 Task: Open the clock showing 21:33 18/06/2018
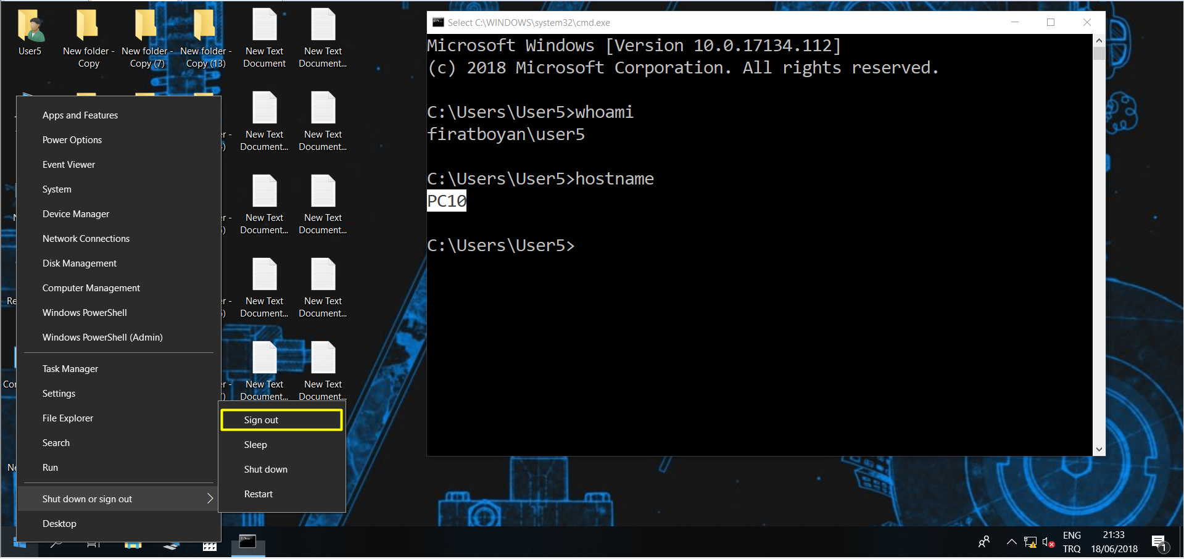pyautogui.click(x=1114, y=542)
